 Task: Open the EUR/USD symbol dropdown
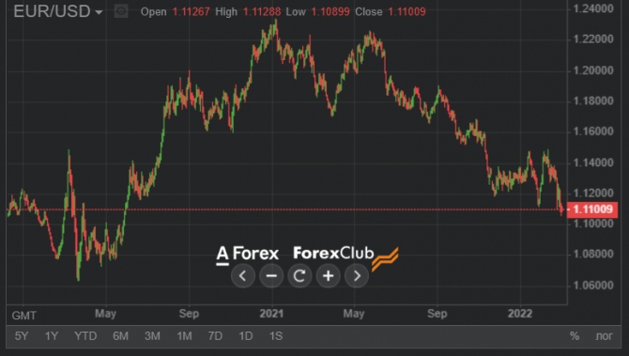click(58, 11)
